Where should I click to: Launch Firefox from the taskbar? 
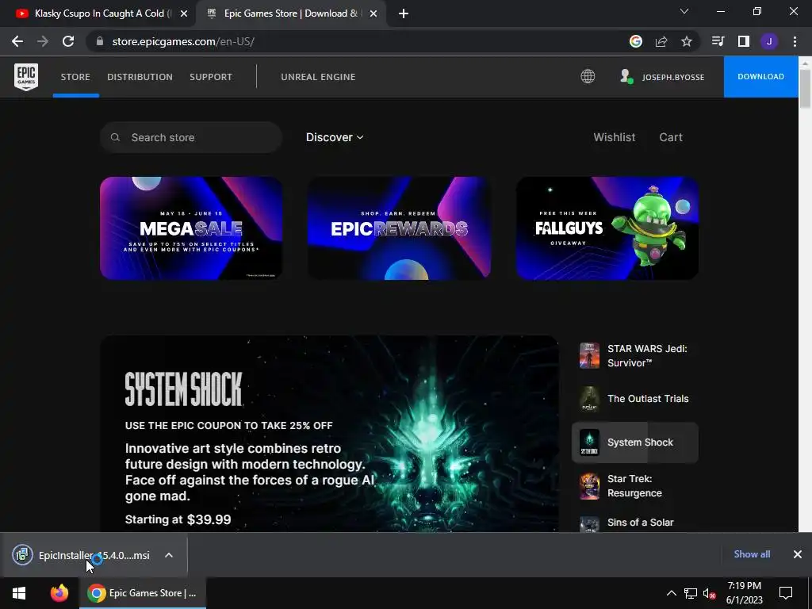59,593
